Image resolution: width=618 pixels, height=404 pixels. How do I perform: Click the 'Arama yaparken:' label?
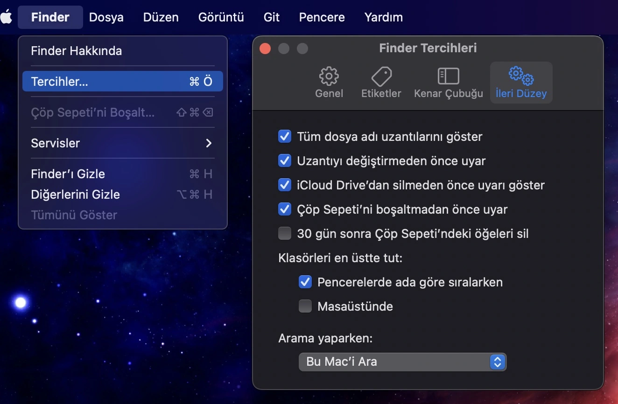point(325,338)
